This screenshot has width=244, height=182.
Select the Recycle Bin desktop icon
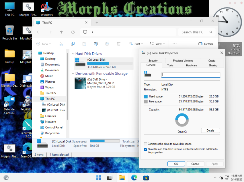tap(9, 32)
